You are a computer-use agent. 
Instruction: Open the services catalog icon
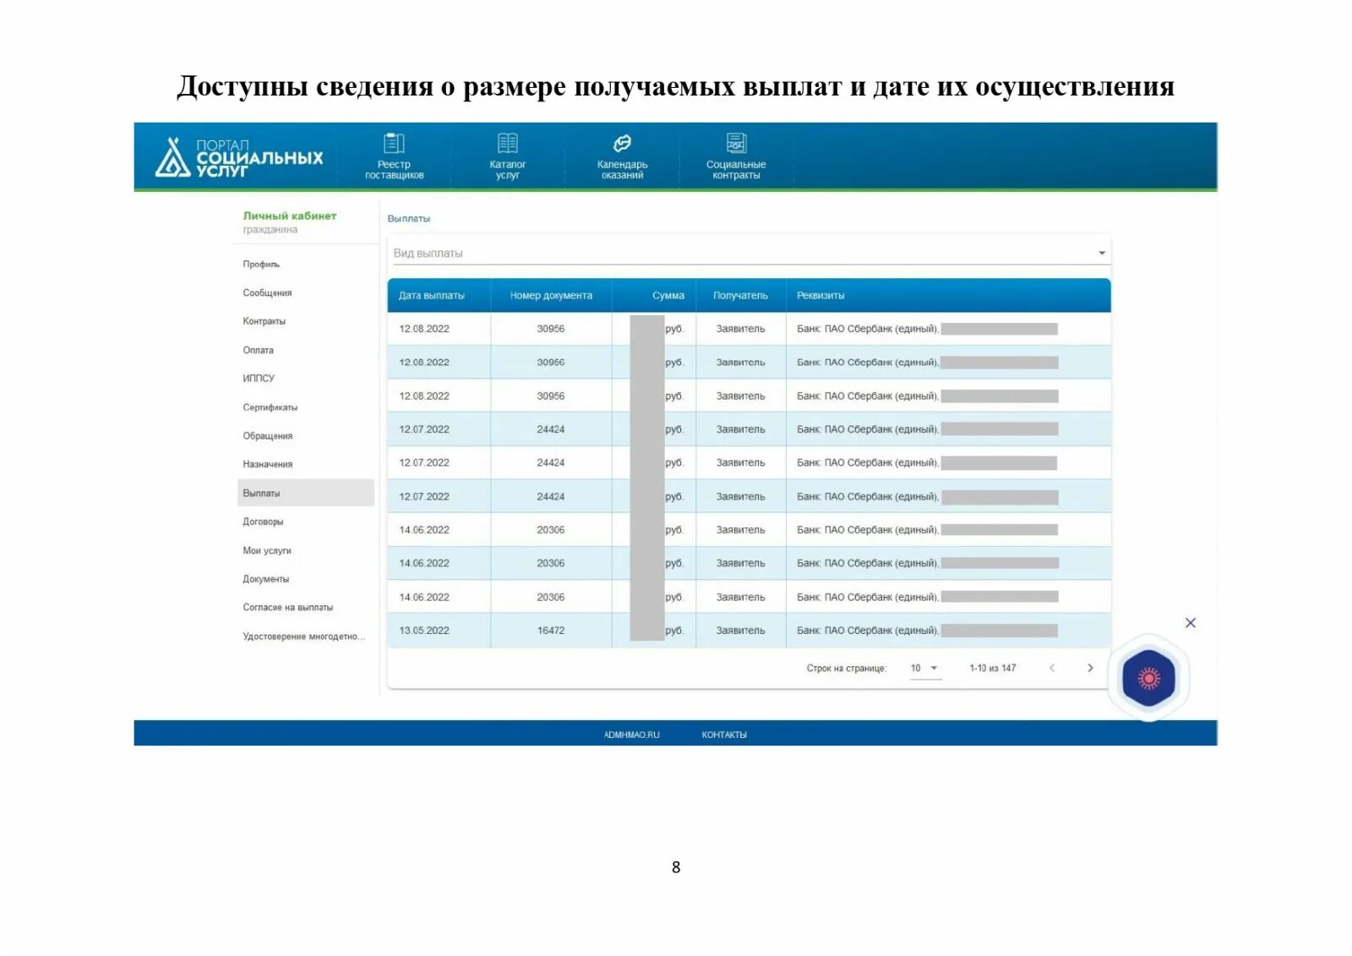pos(508,143)
